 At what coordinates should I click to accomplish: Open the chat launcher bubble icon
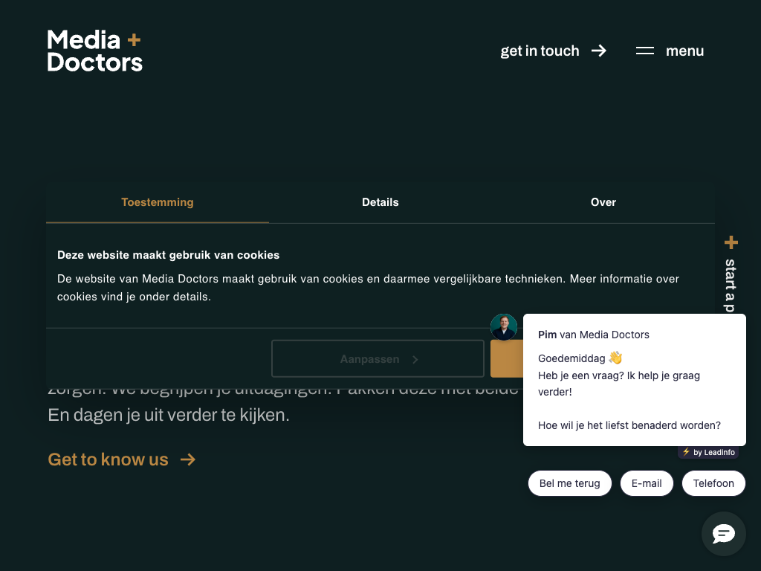(x=723, y=534)
